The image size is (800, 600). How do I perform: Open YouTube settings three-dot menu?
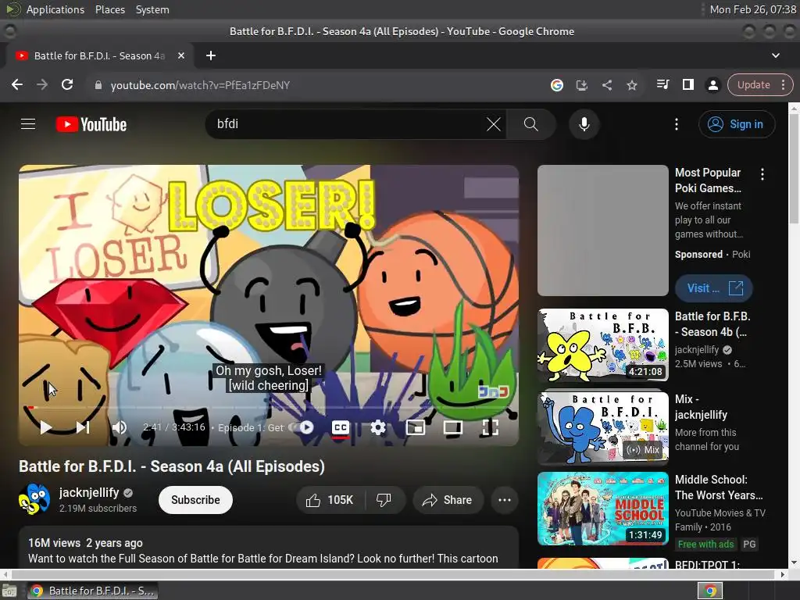tap(677, 124)
